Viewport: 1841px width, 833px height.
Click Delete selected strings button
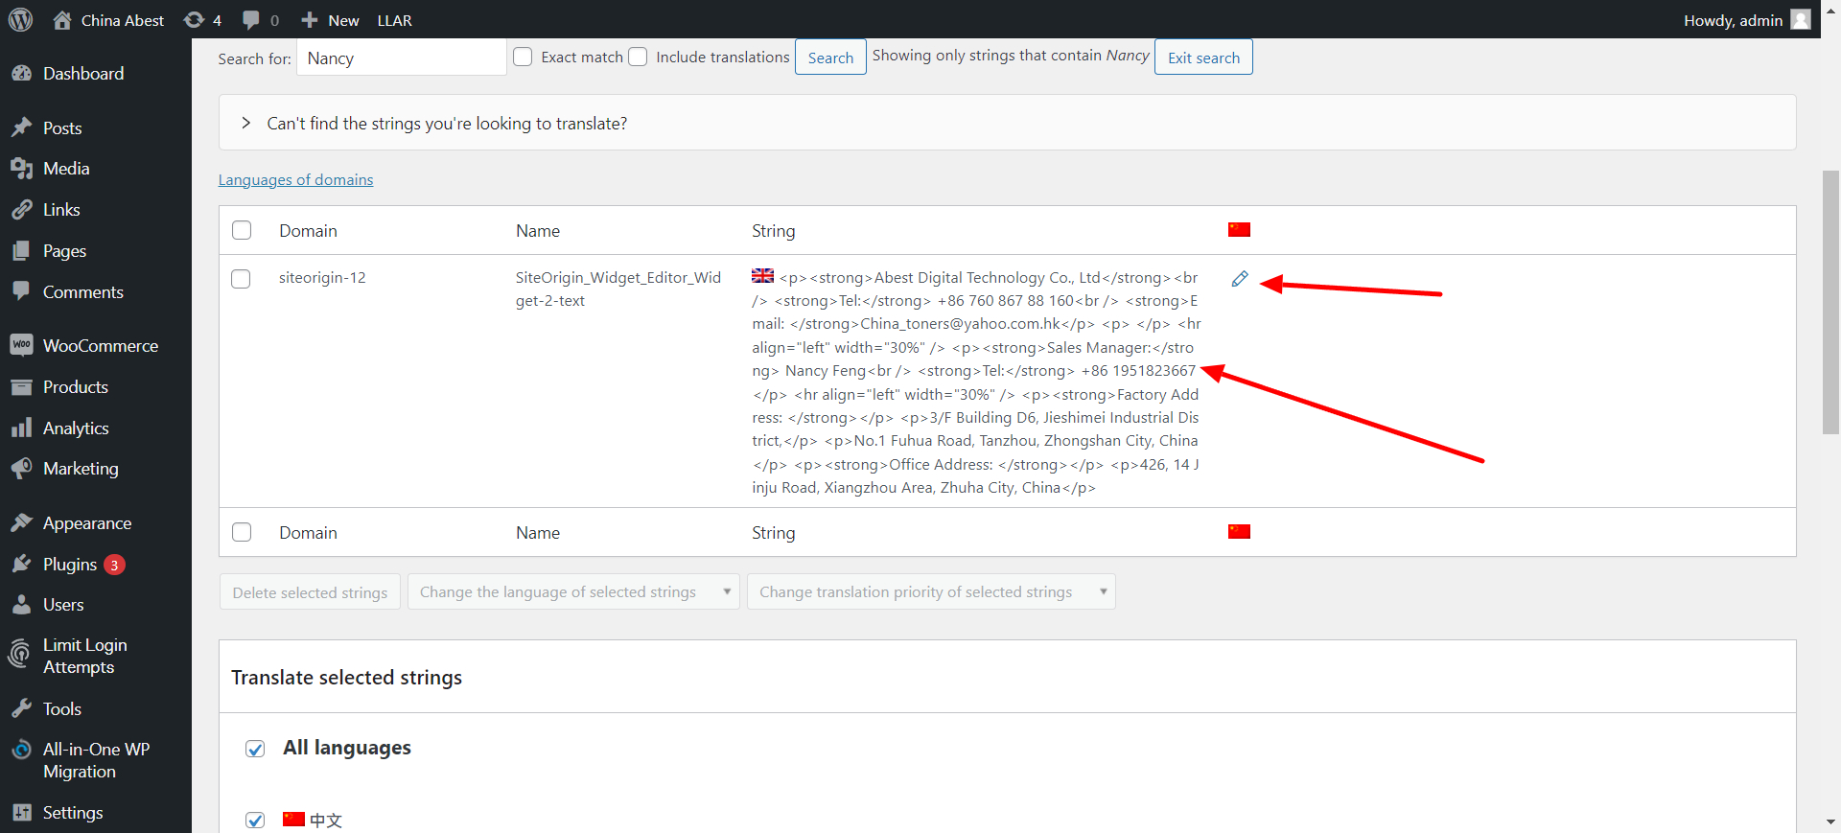coord(310,592)
